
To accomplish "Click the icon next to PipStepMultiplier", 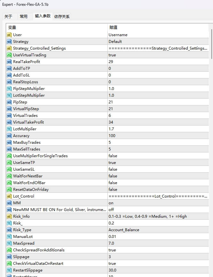I will click(9, 88).
